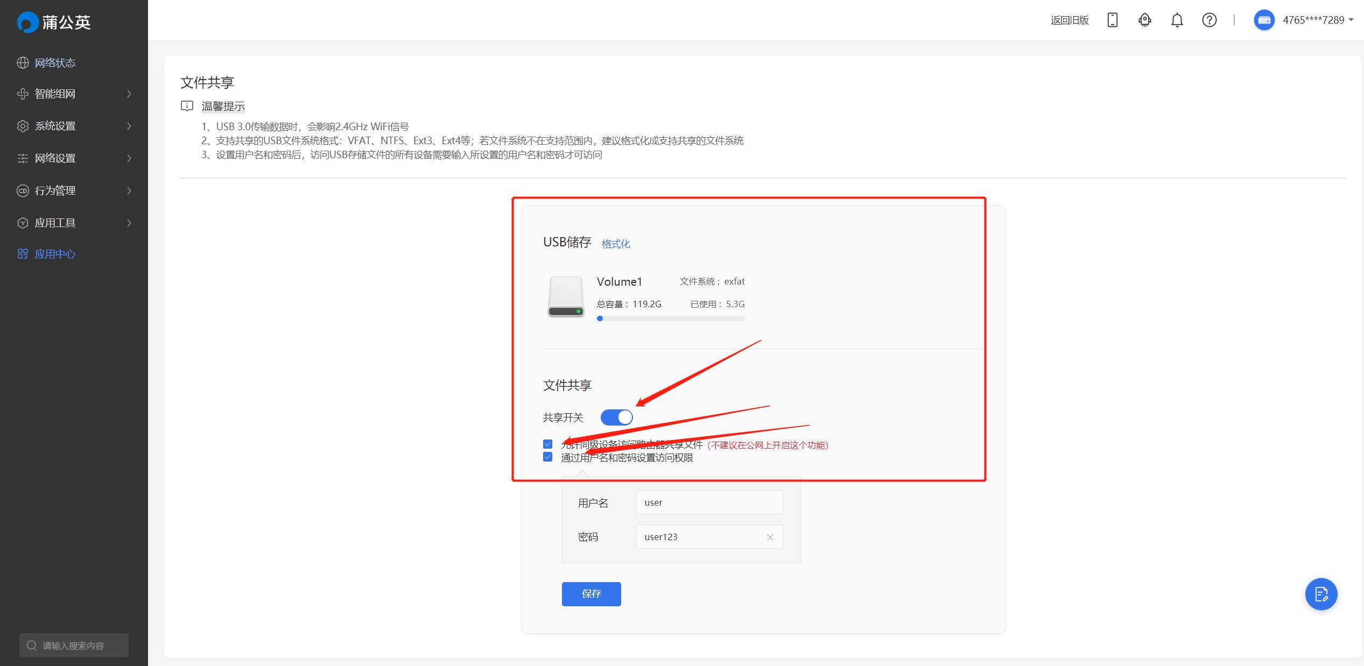Screen dimensions: 1364x666
Task: Uncheck 允许同级设备访问路由器共享文件
Action: [547, 444]
